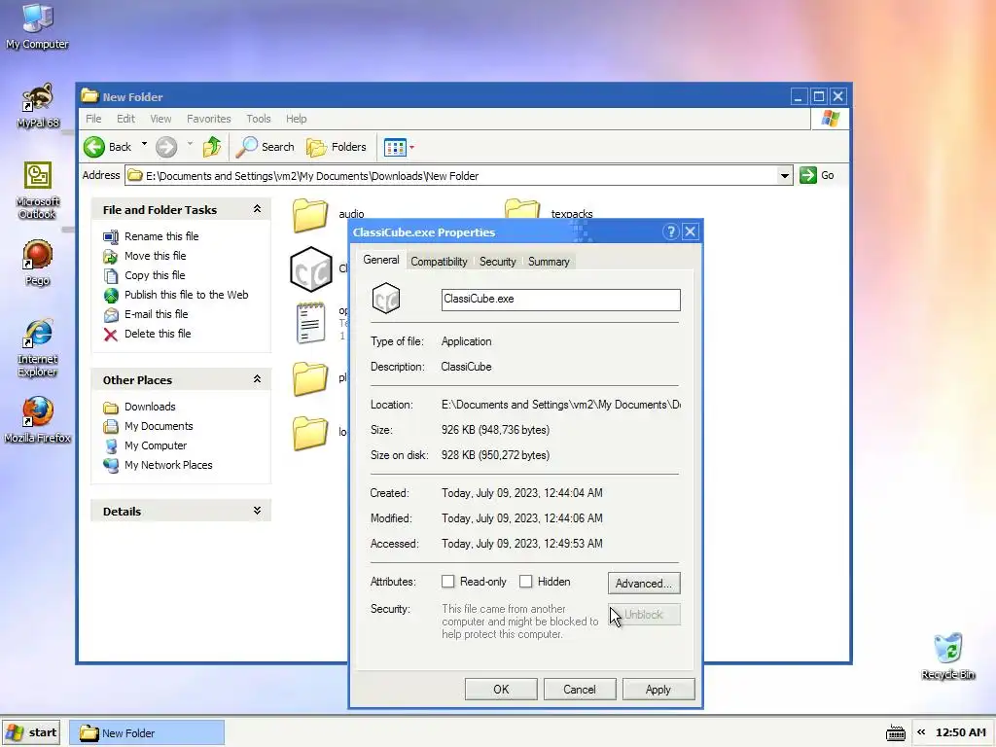Screen dimensions: 996x747
Task: Open the Favorites menu
Action: 208,119
